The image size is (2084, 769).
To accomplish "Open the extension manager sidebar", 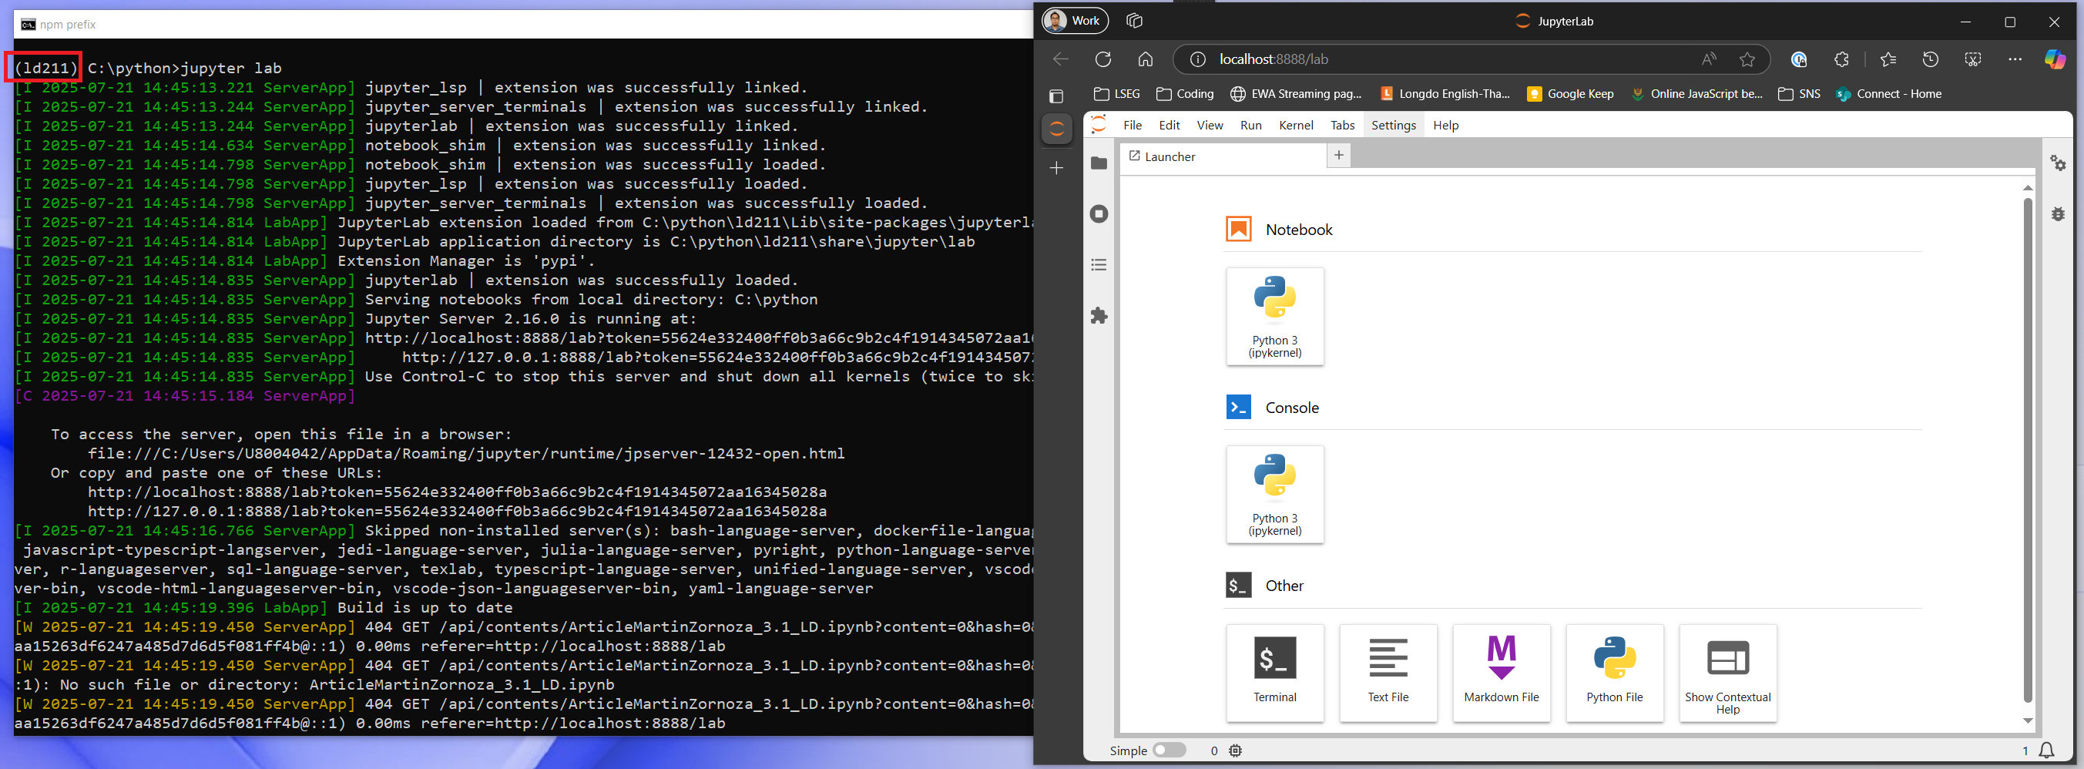I will pyautogui.click(x=1099, y=316).
